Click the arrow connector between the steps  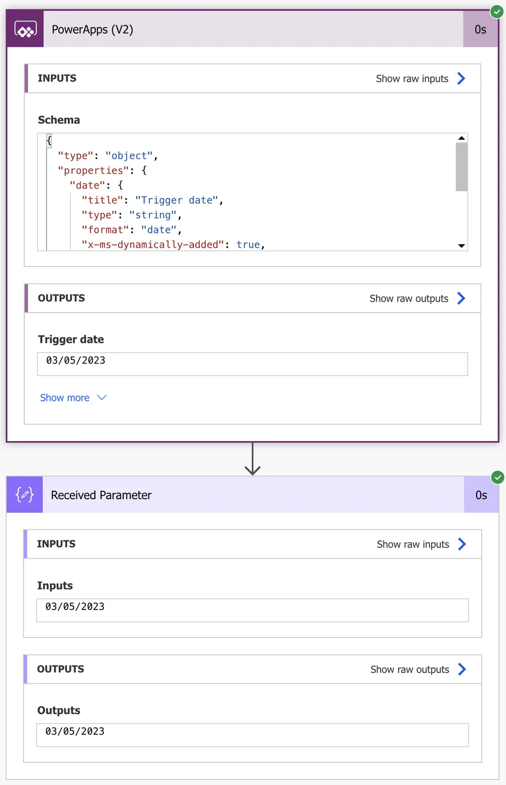click(x=252, y=459)
